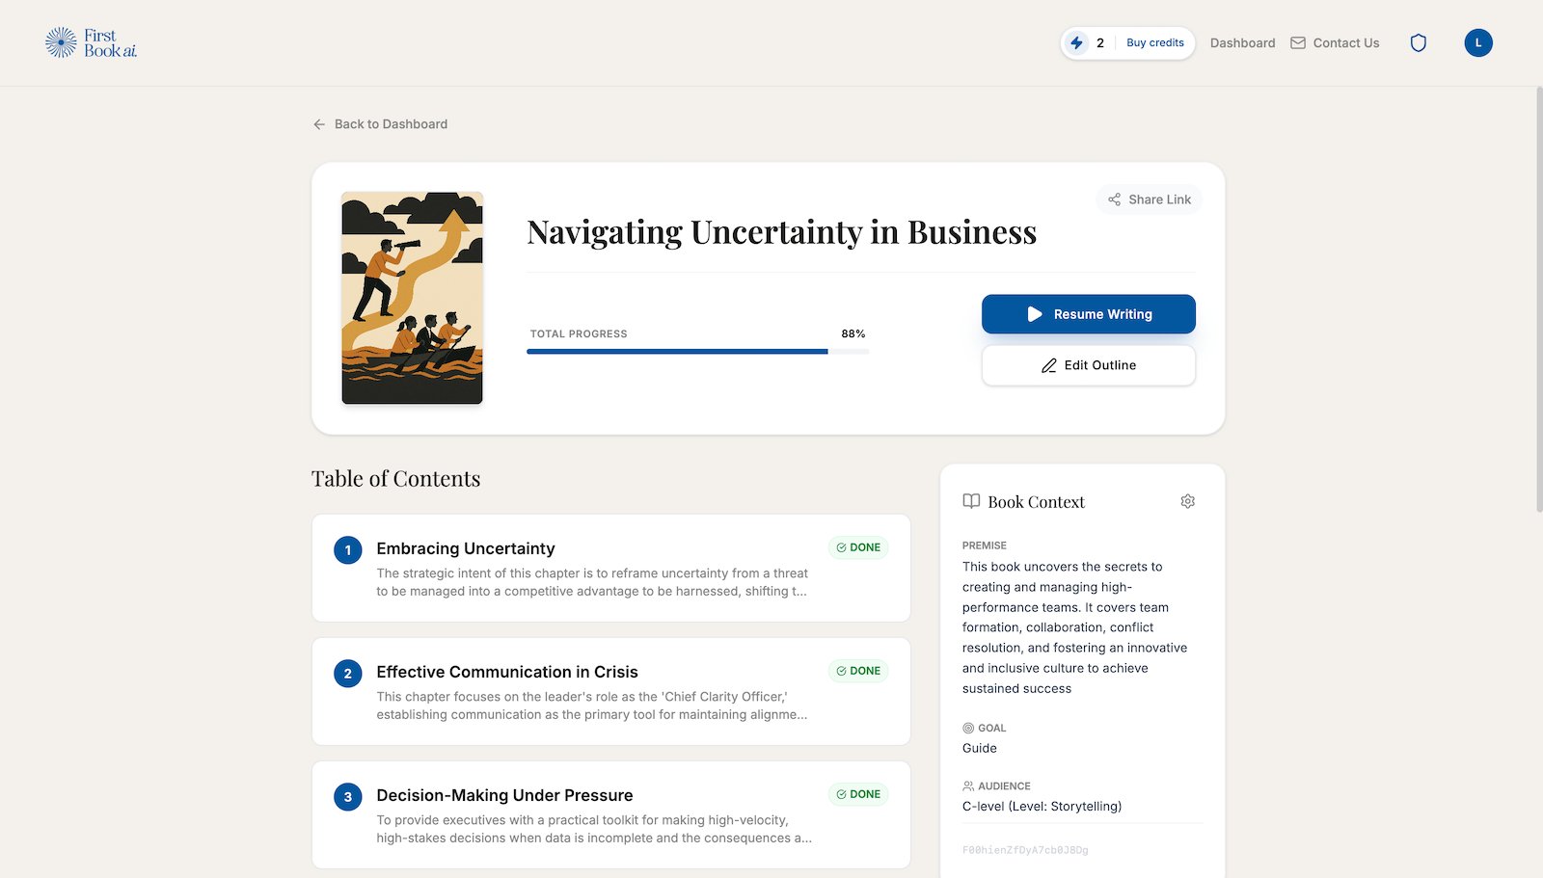The width and height of the screenshot is (1543, 878).
Task: Click the Total Progress bar at 88%
Action: tap(697, 351)
